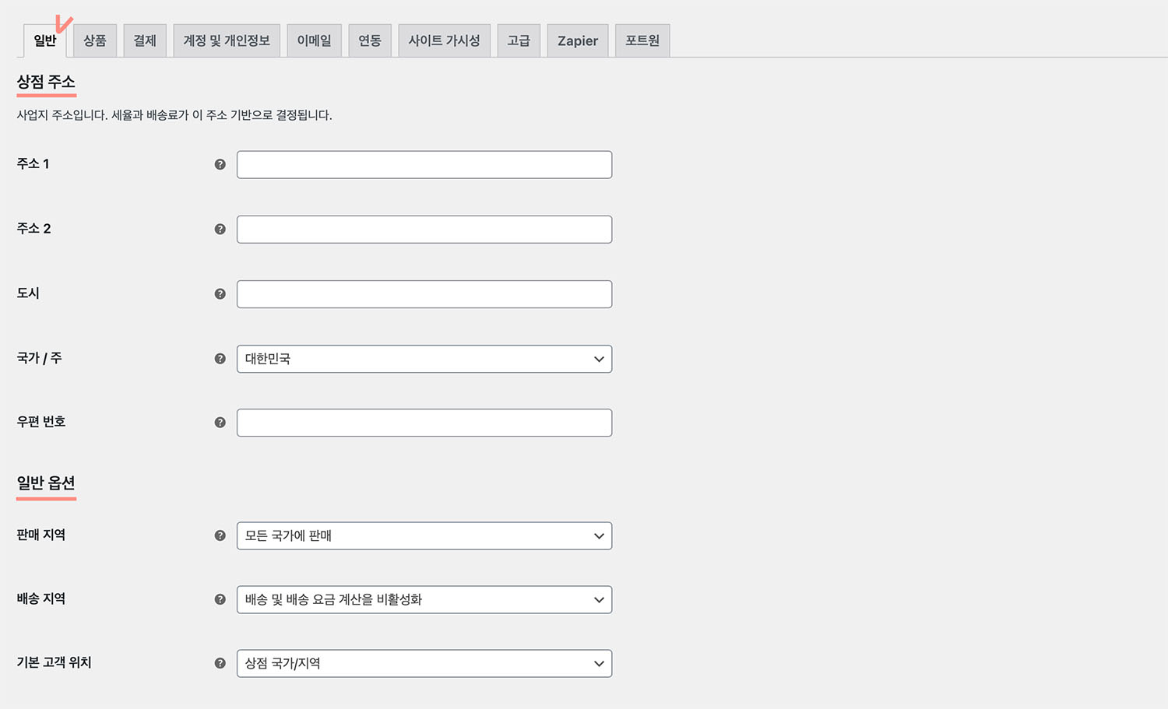Click help icon next to 우편 번호
The image size is (1168, 709).
click(220, 422)
